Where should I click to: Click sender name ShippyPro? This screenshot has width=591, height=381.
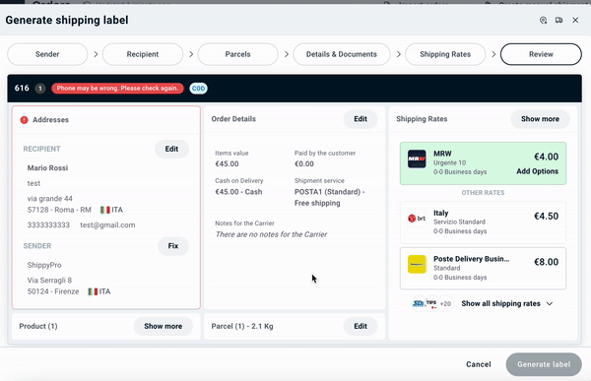[44, 265]
